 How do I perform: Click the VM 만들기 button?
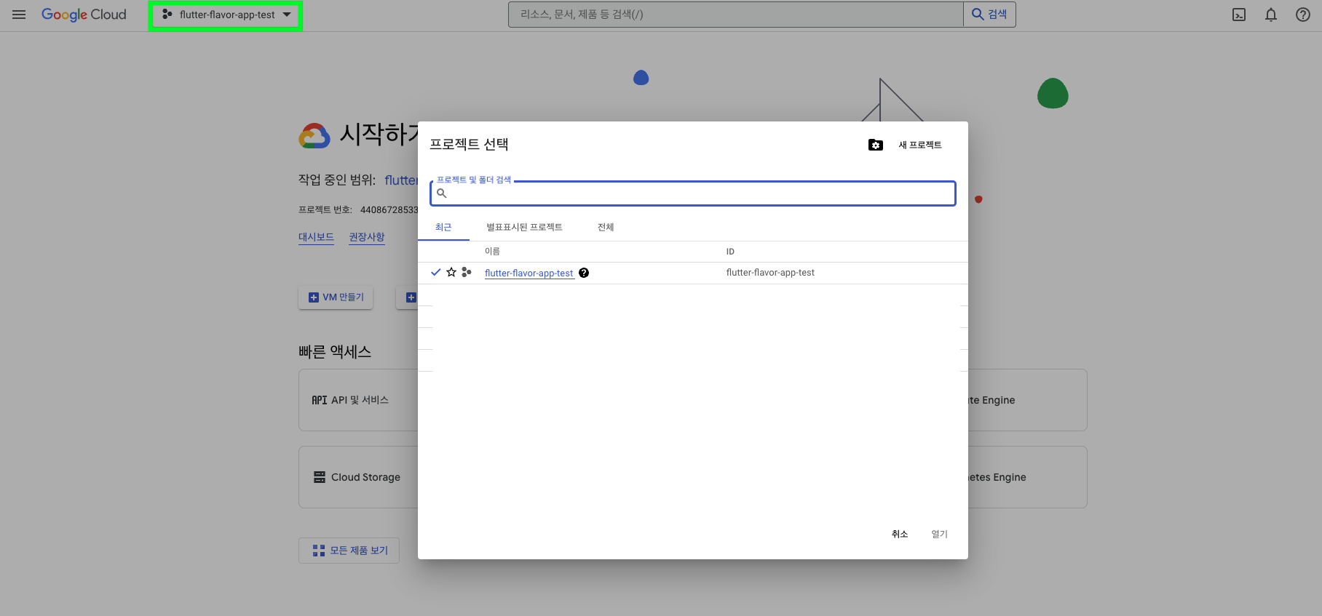click(x=336, y=297)
